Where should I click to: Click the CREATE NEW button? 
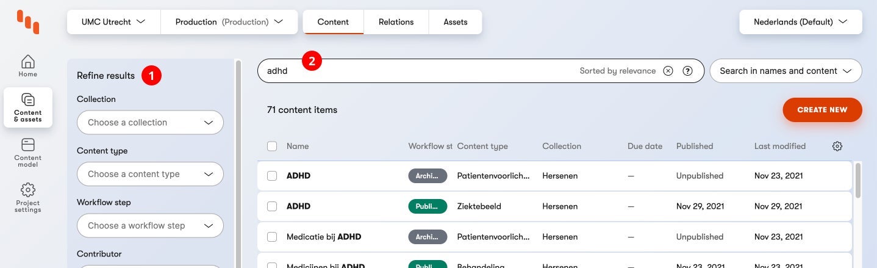click(822, 110)
